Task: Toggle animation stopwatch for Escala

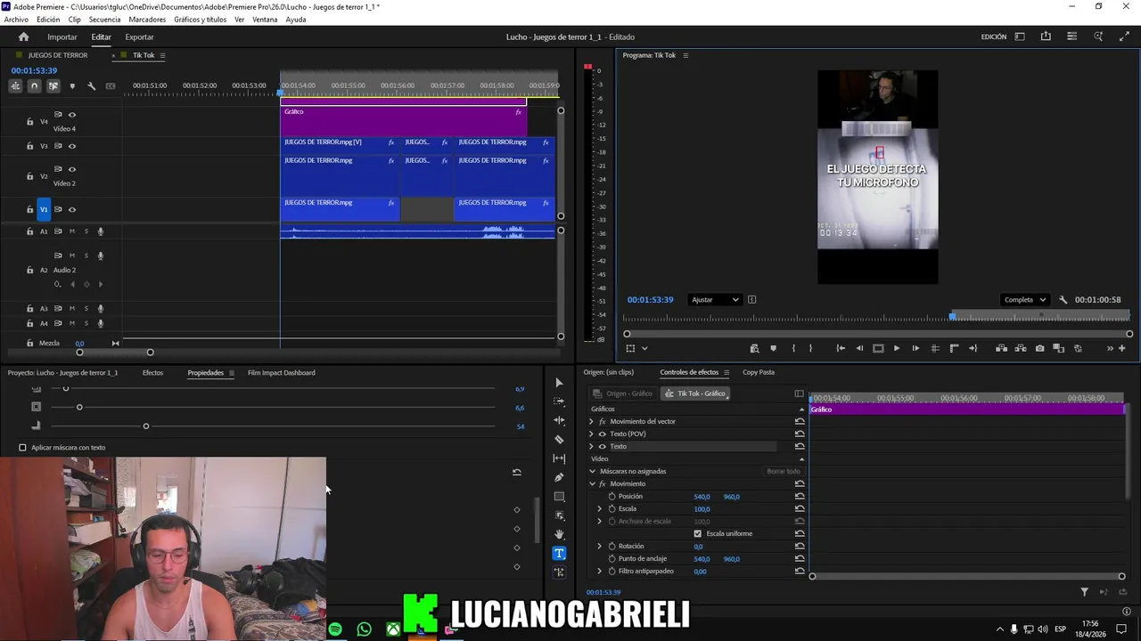Action: point(612,508)
